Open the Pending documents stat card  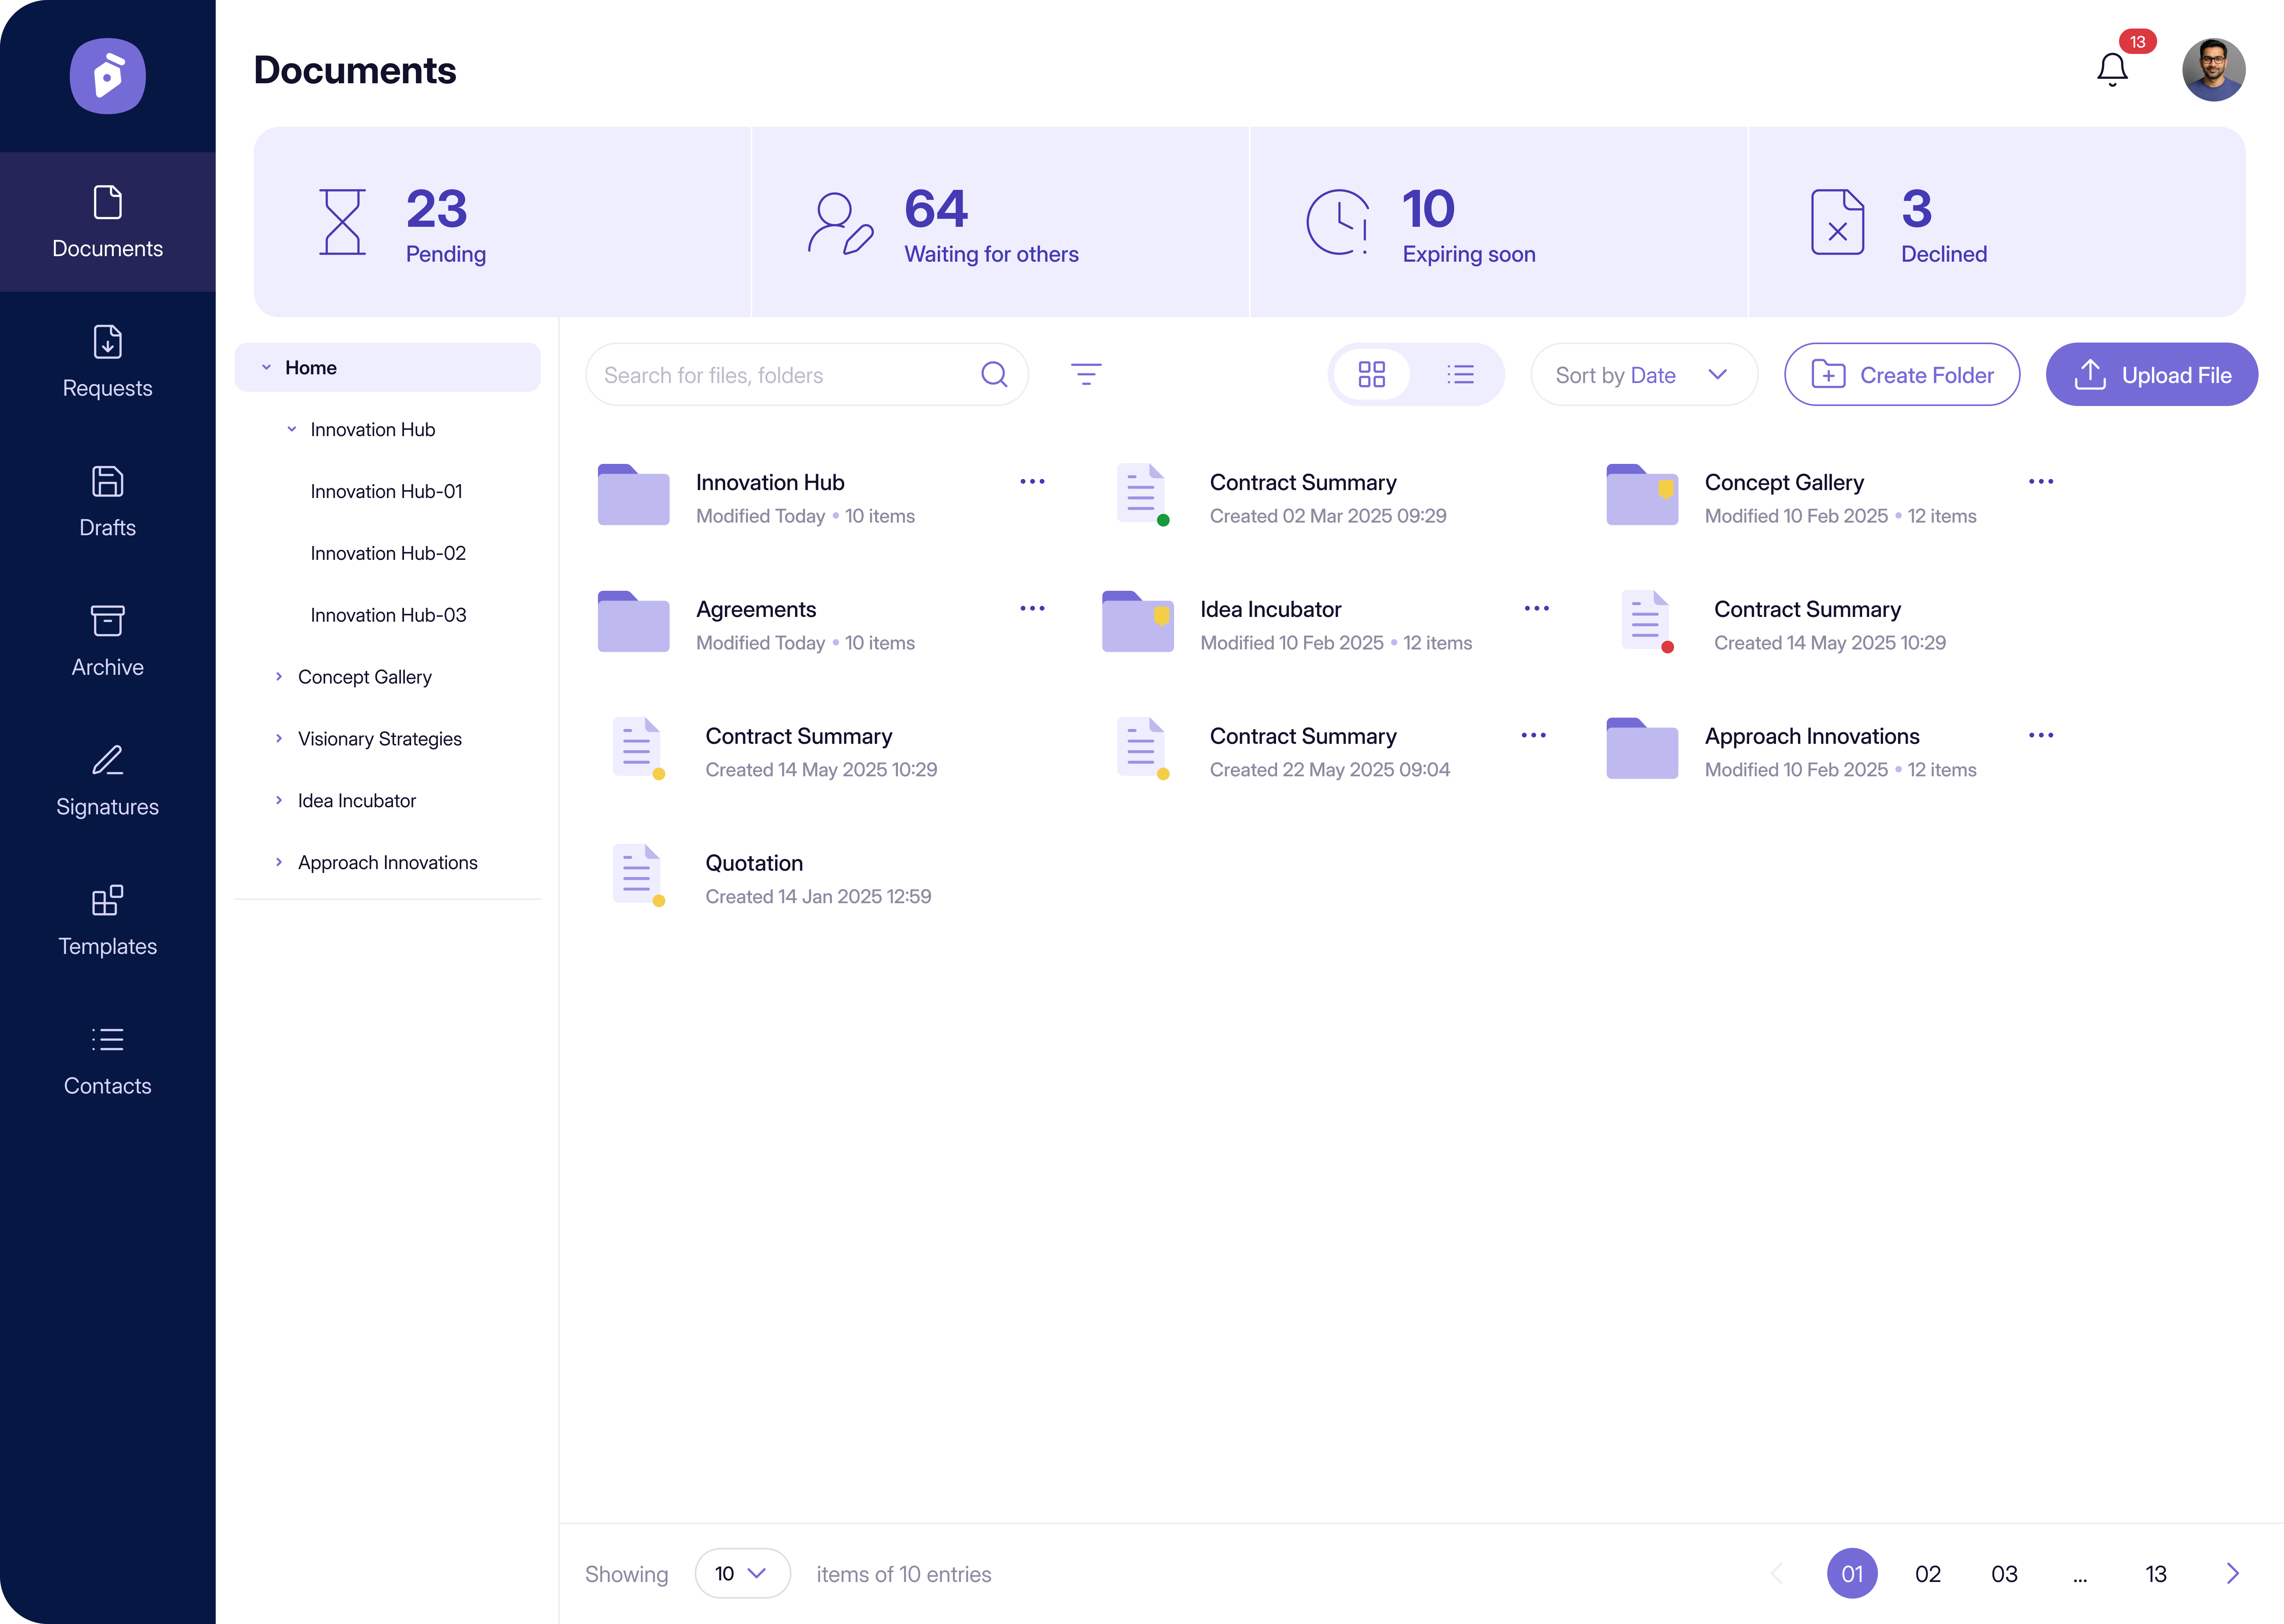(x=502, y=222)
